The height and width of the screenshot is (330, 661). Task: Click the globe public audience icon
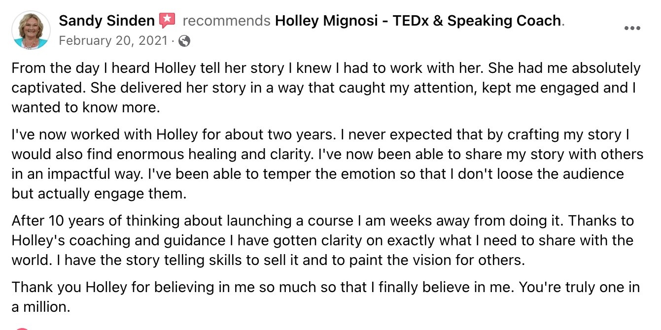(x=184, y=41)
